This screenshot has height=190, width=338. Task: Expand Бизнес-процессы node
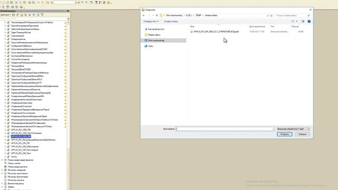(2, 184)
